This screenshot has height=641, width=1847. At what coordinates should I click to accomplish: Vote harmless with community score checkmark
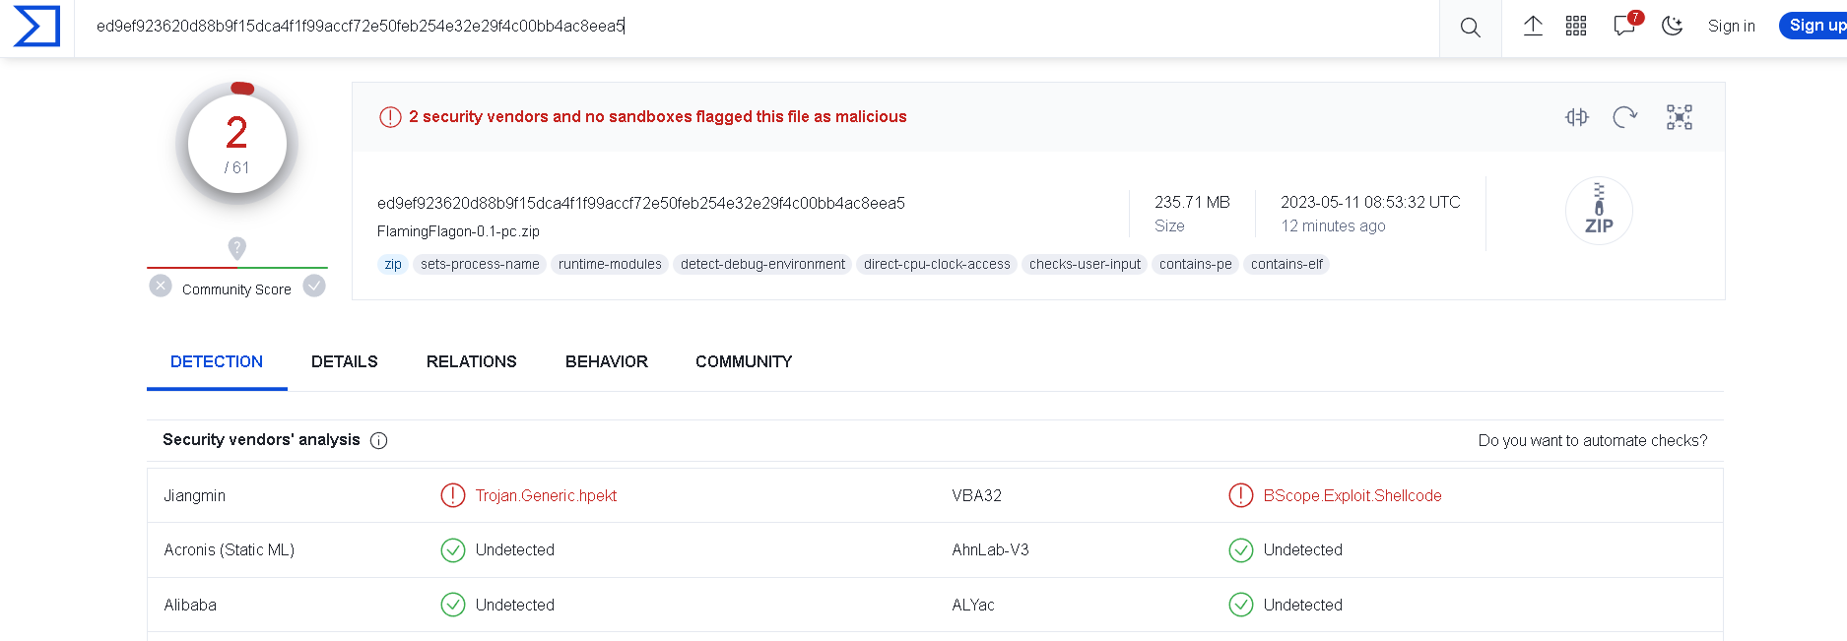[314, 287]
